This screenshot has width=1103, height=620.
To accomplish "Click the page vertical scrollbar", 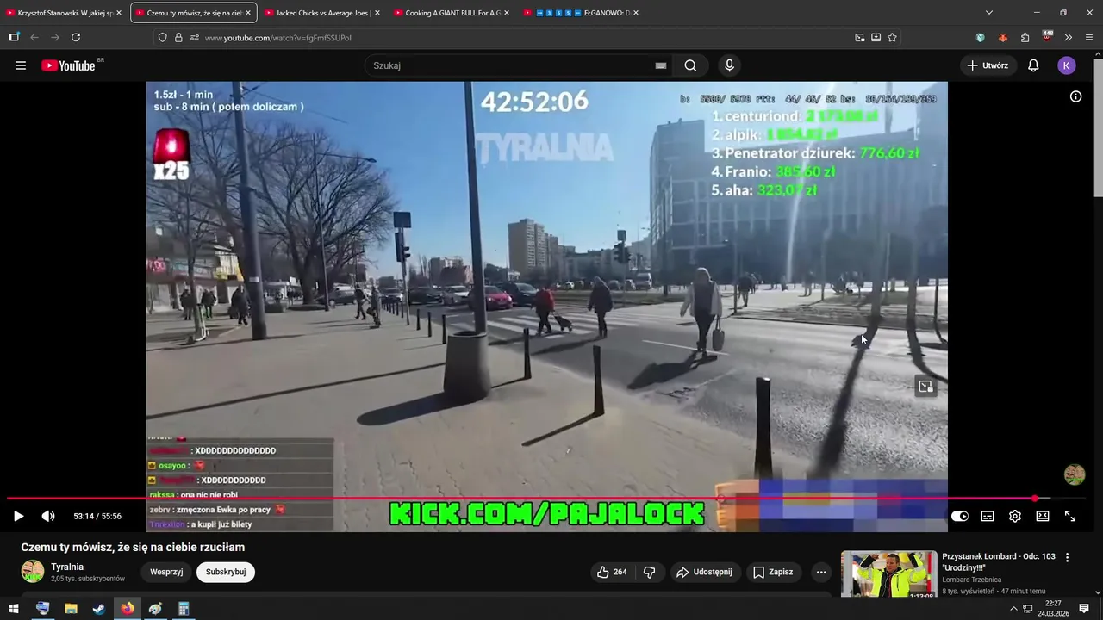I will [x=1097, y=129].
